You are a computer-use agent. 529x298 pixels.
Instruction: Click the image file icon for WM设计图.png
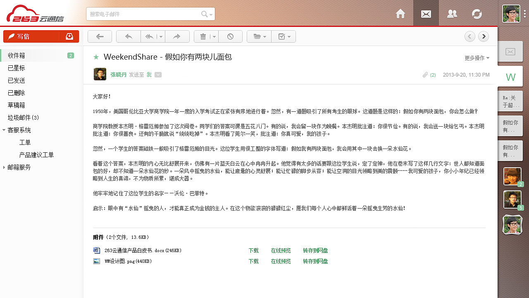click(97, 261)
